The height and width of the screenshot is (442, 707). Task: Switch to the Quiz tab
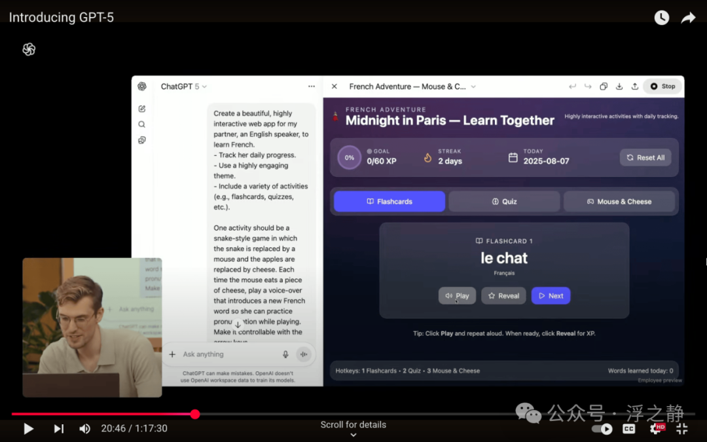pyautogui.click(x=504, y=202)
